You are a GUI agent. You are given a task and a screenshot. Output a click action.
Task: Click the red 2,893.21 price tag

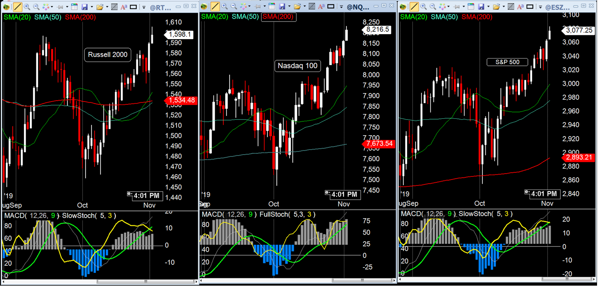(578, 158)
